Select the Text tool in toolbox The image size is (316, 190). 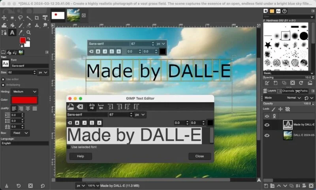click(12, 33)
